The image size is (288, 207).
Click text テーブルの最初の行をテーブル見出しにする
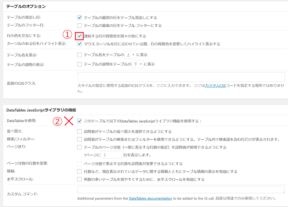coord(120,18)
